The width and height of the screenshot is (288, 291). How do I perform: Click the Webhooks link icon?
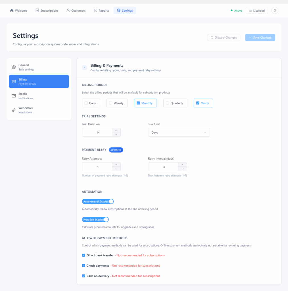14,110
